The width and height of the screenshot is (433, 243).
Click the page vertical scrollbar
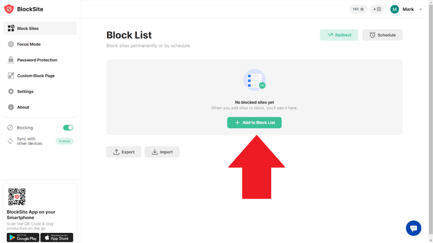pyautogui.click(x=430, y=121)
